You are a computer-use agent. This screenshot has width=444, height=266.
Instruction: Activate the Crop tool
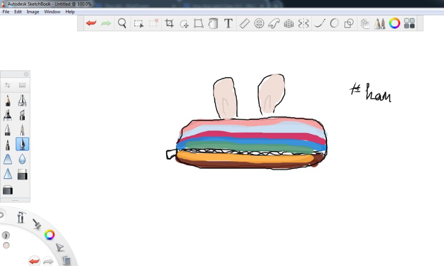170,23
